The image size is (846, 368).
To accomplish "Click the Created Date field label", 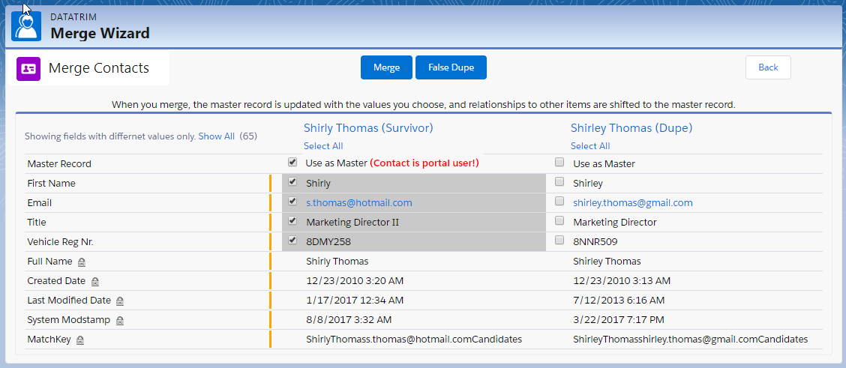I will (57, 281).
